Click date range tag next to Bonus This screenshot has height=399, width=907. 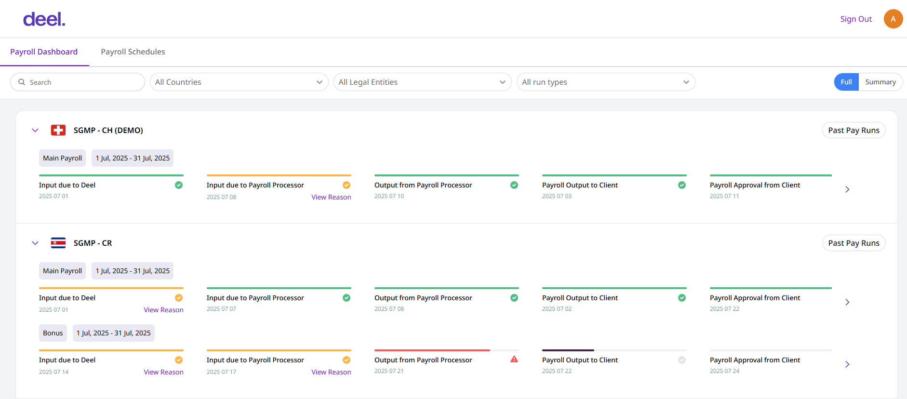(114, 333)
